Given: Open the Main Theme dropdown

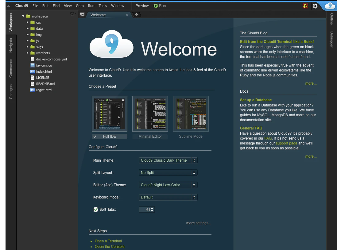Looking at the screenshot, I should [168, 160].
